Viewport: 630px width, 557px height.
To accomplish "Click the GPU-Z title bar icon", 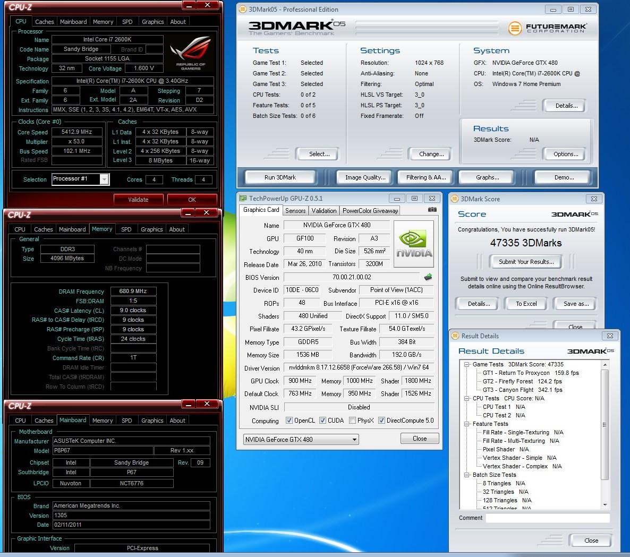I will pos(243,198).
